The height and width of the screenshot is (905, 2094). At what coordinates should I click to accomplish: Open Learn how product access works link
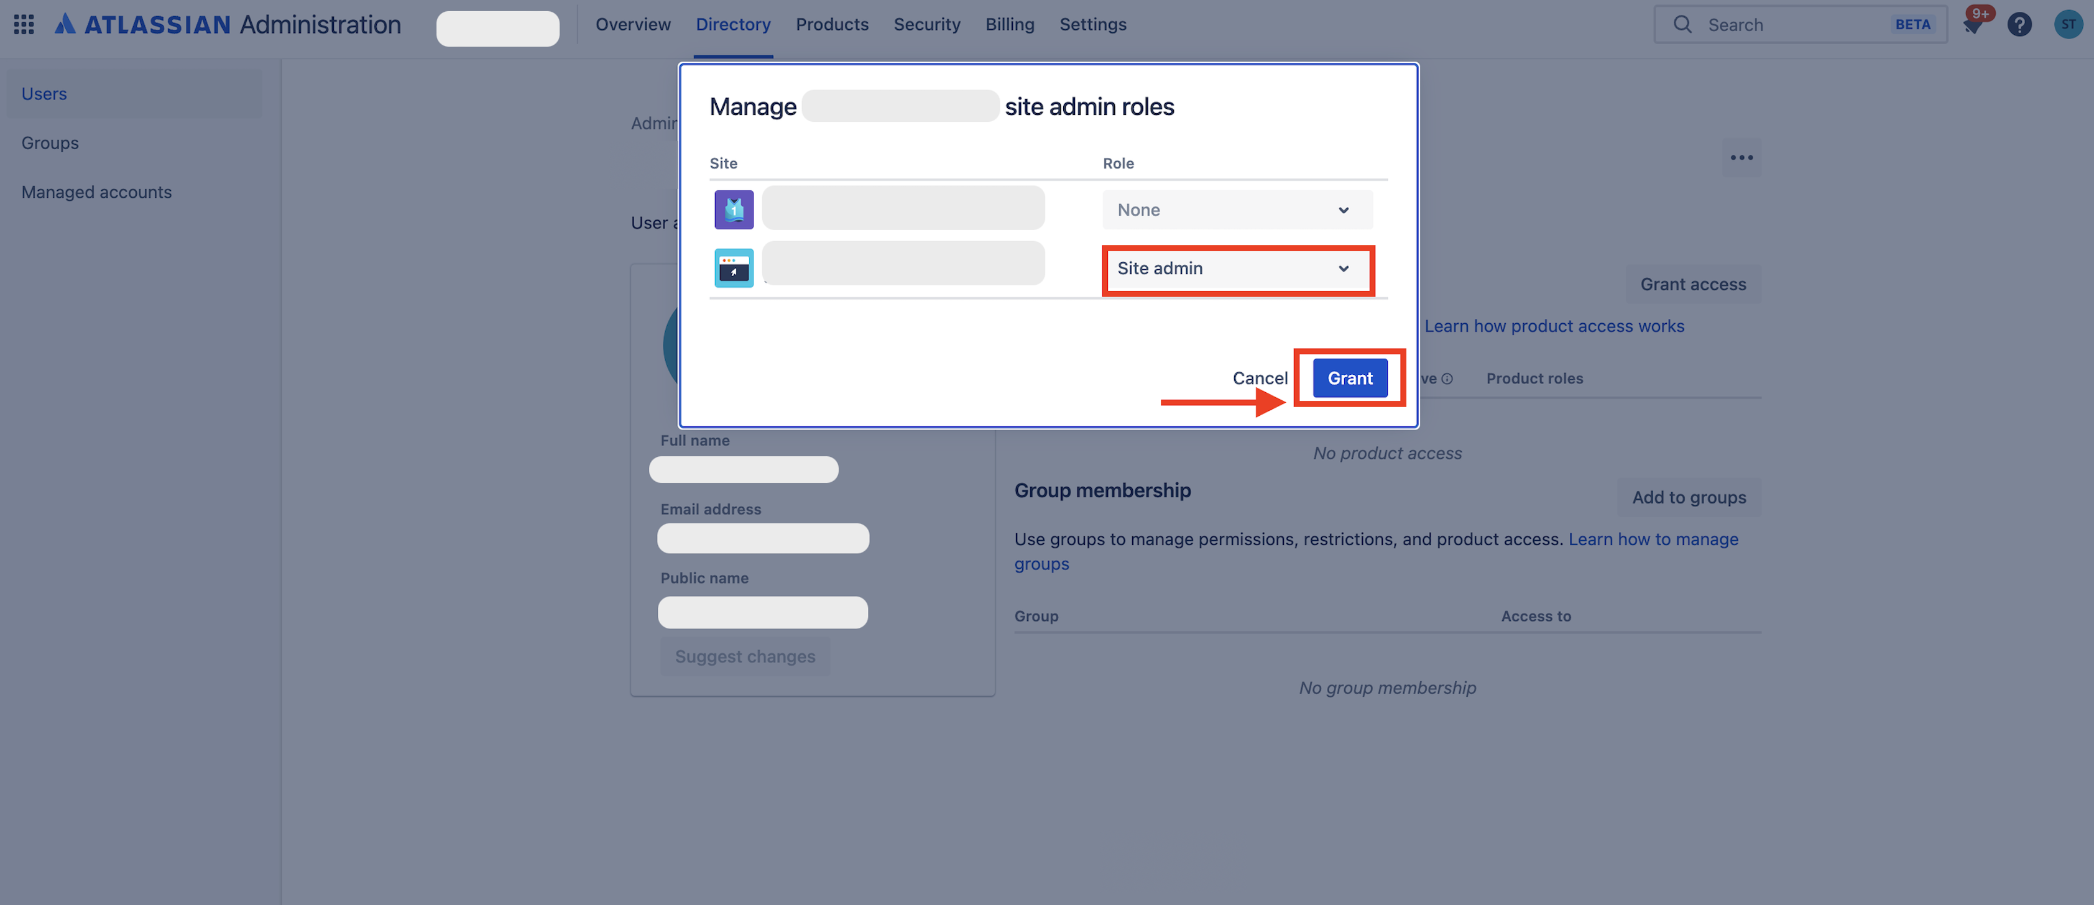[x=1554, y=326]
